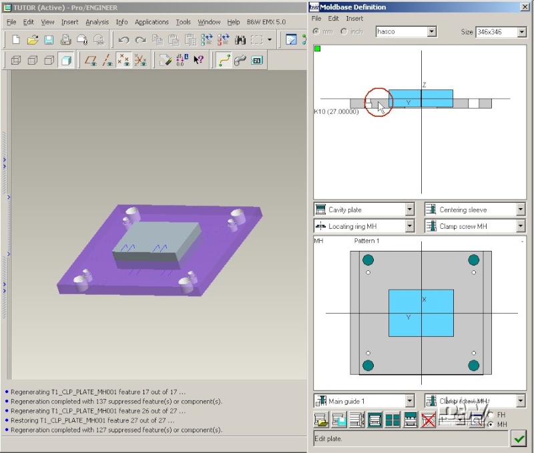Viewport: 534px width, 453px height.
Task: Expand the Centering sleeve dropdown
Action: [521, 209]
